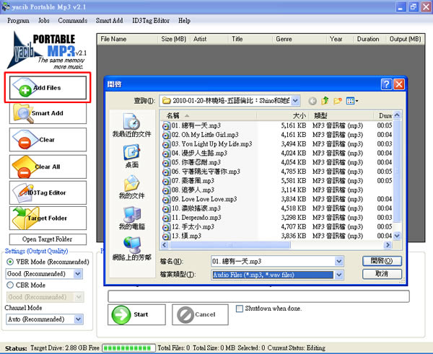Click the target drive free-space green bar
This screenshot has height=354, width=433.
click(128, 348)
